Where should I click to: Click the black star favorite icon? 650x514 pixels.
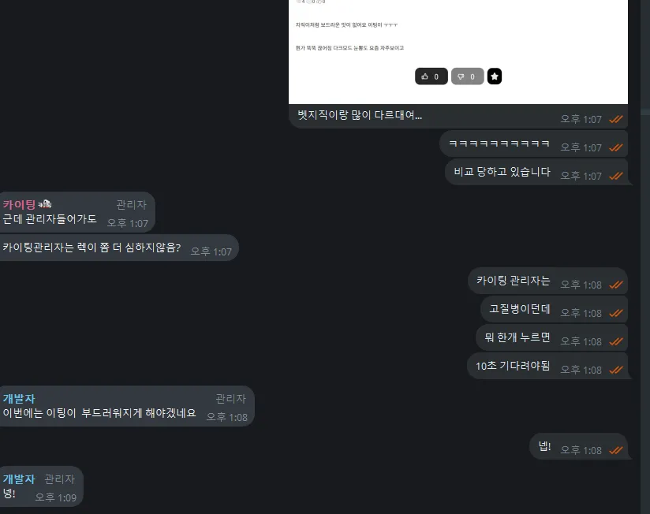click(494, 76)
